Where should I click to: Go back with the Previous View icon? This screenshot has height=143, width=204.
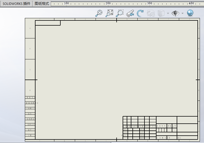pyautogui.click(x=130, y=13)
